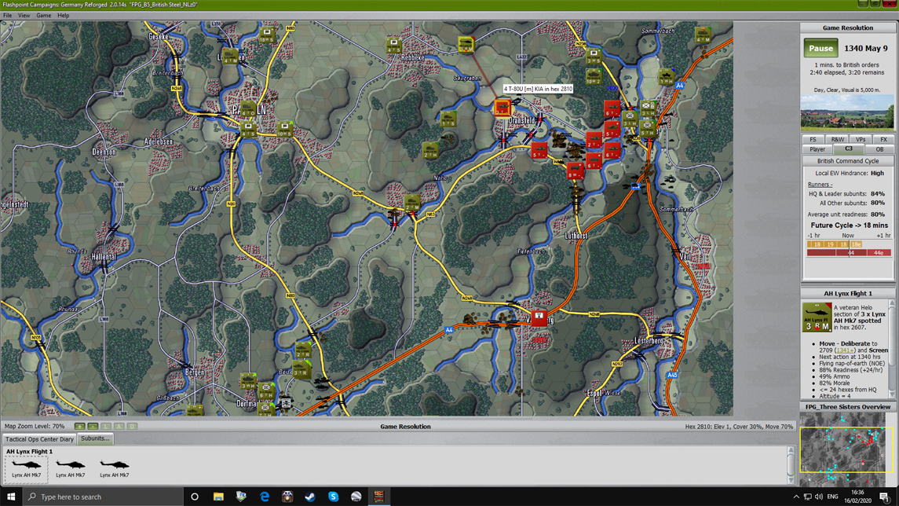
Task: Select green 2 T H unit near Nahe
Action: (430, 150)
